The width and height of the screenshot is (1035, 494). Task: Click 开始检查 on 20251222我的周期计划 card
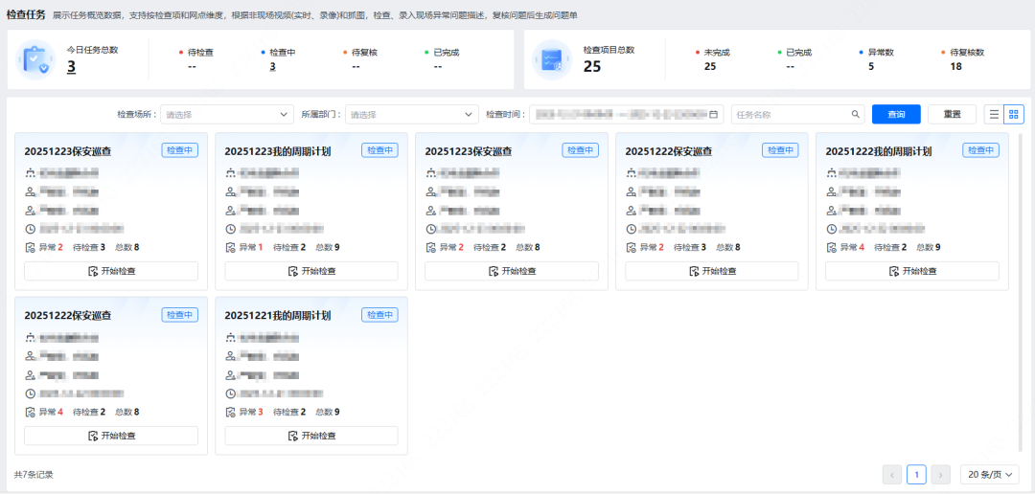tap(911, 271)
